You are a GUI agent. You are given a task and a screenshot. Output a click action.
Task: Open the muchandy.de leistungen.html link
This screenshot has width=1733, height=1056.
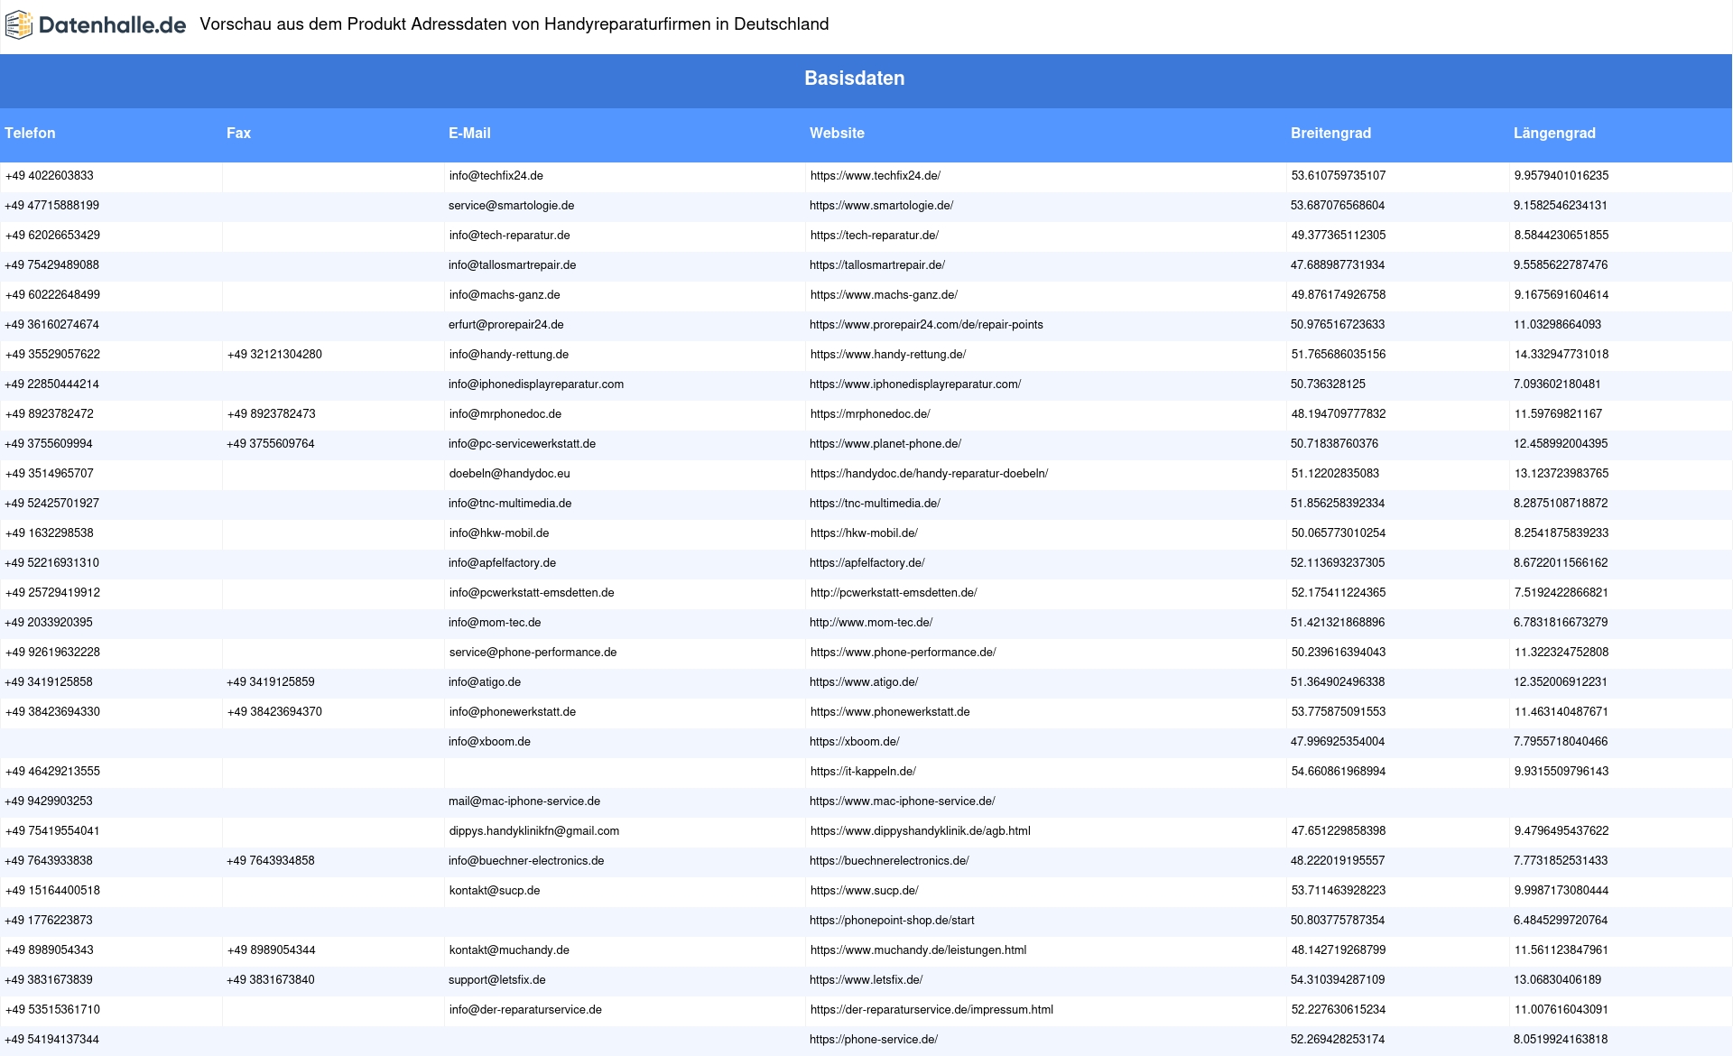(918, 950)
